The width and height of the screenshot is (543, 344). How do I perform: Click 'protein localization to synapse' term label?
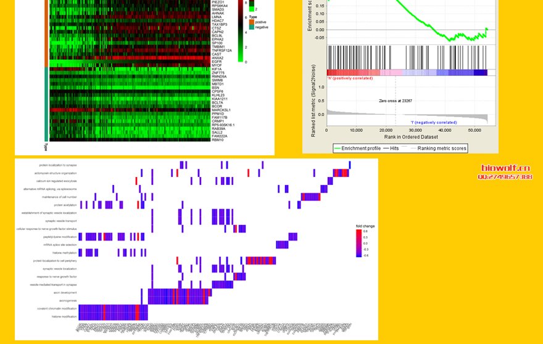pos(58,165)
